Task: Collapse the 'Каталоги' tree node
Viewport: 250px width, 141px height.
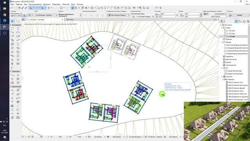Action: [x=221, y=77]
